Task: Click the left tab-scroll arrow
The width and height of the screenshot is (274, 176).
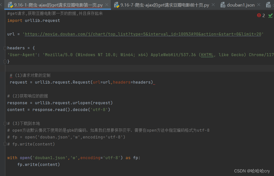Action: coord(1,5)
